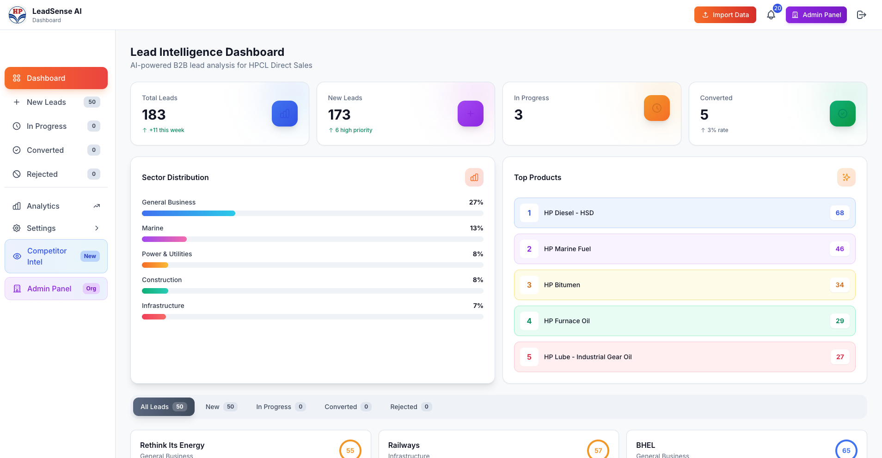Click the Converted checkmark icon in sidebar

tap(17, 150)
